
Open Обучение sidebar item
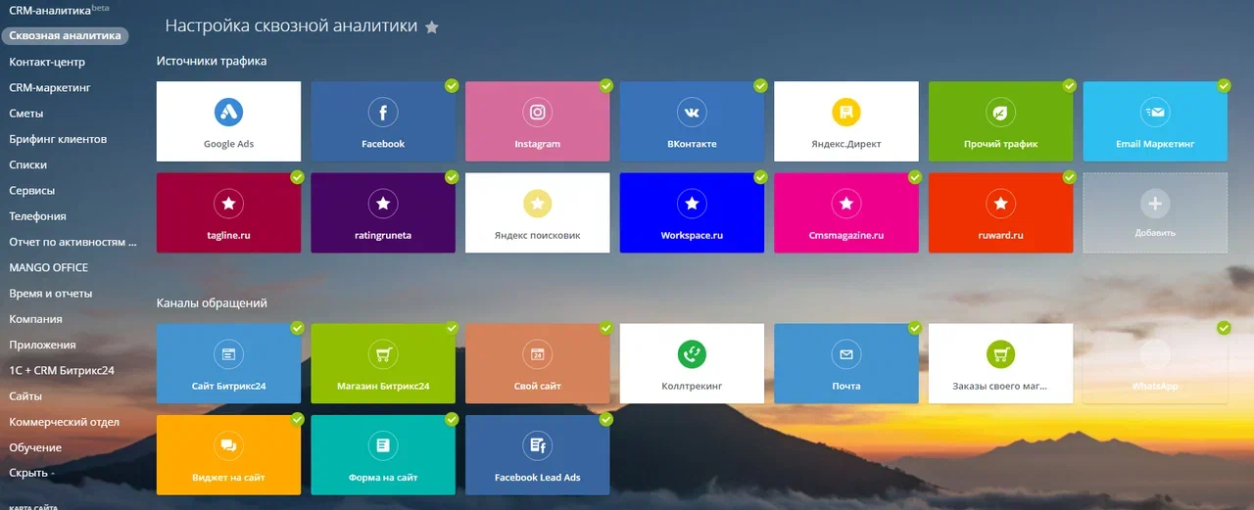click(35, 447)
